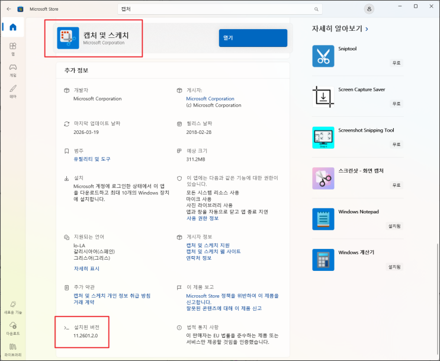Select the Screen Capture Saver title

point(362,90)
